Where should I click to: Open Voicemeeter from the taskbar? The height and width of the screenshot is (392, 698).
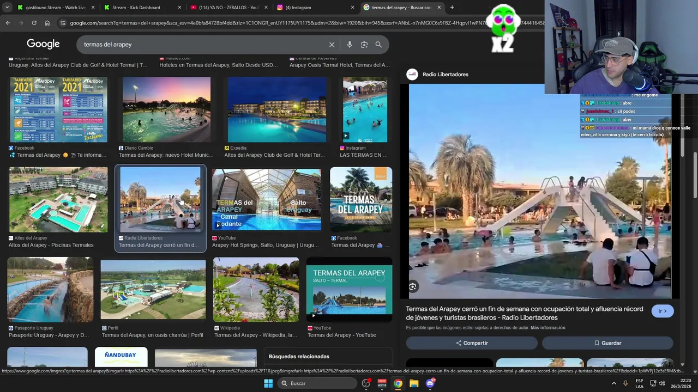pyautogui.click(x=382, y=383)
